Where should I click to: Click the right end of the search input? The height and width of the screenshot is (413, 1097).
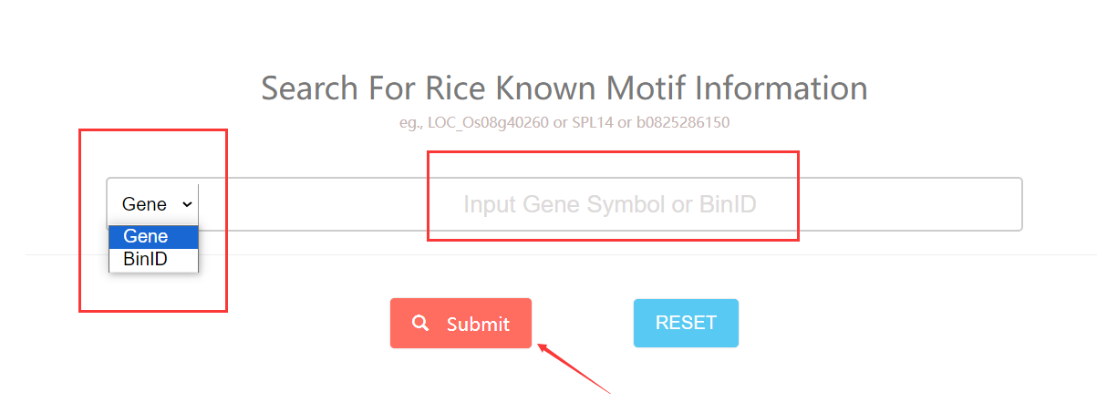tap(1003, 204)
